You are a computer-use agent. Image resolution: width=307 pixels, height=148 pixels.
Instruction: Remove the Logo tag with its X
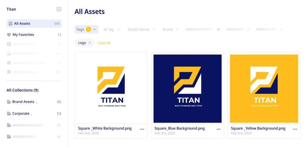[x=90, y=43]
